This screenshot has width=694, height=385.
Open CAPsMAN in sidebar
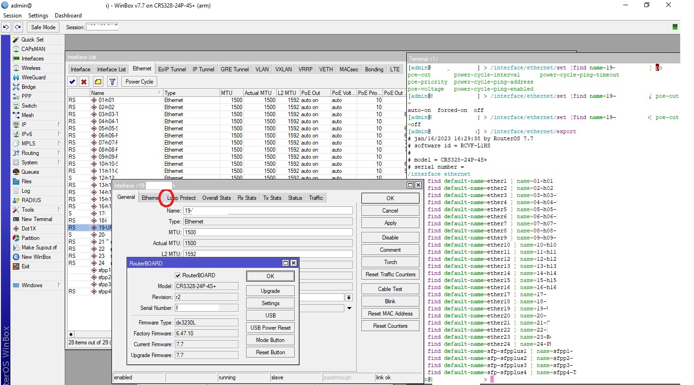click(33, 49)
